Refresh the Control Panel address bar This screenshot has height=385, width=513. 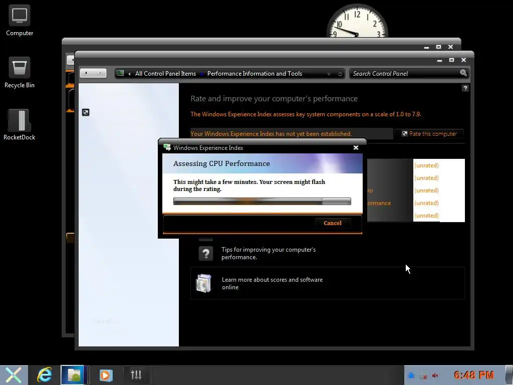[340, 74]
